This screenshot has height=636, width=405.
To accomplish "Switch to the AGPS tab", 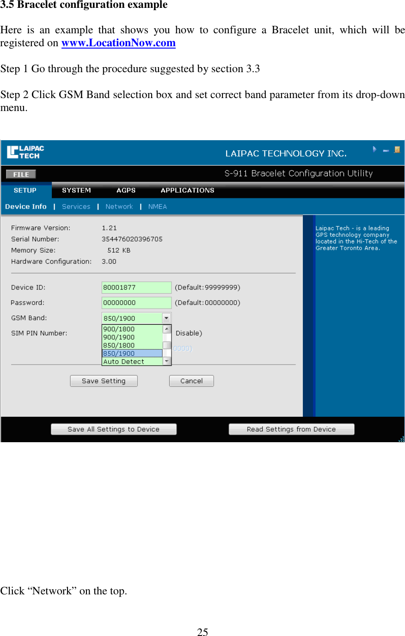I will (126, 190).
